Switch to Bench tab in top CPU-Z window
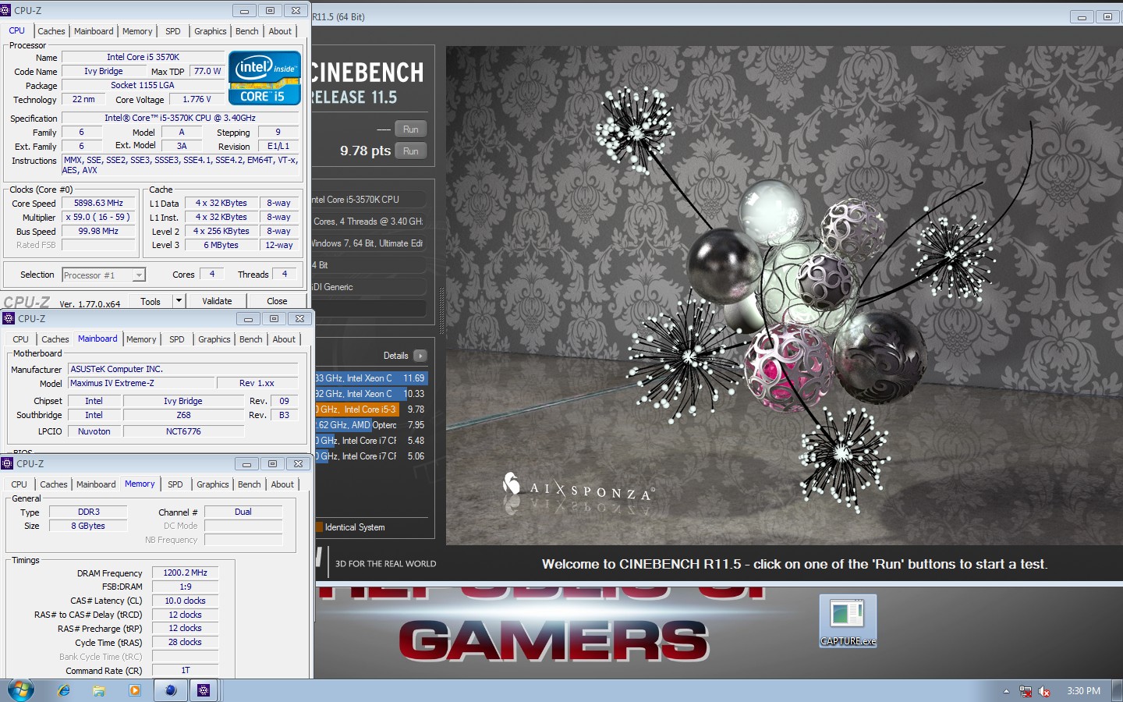This screenshot has width=1123, height=702. (246, 31)
